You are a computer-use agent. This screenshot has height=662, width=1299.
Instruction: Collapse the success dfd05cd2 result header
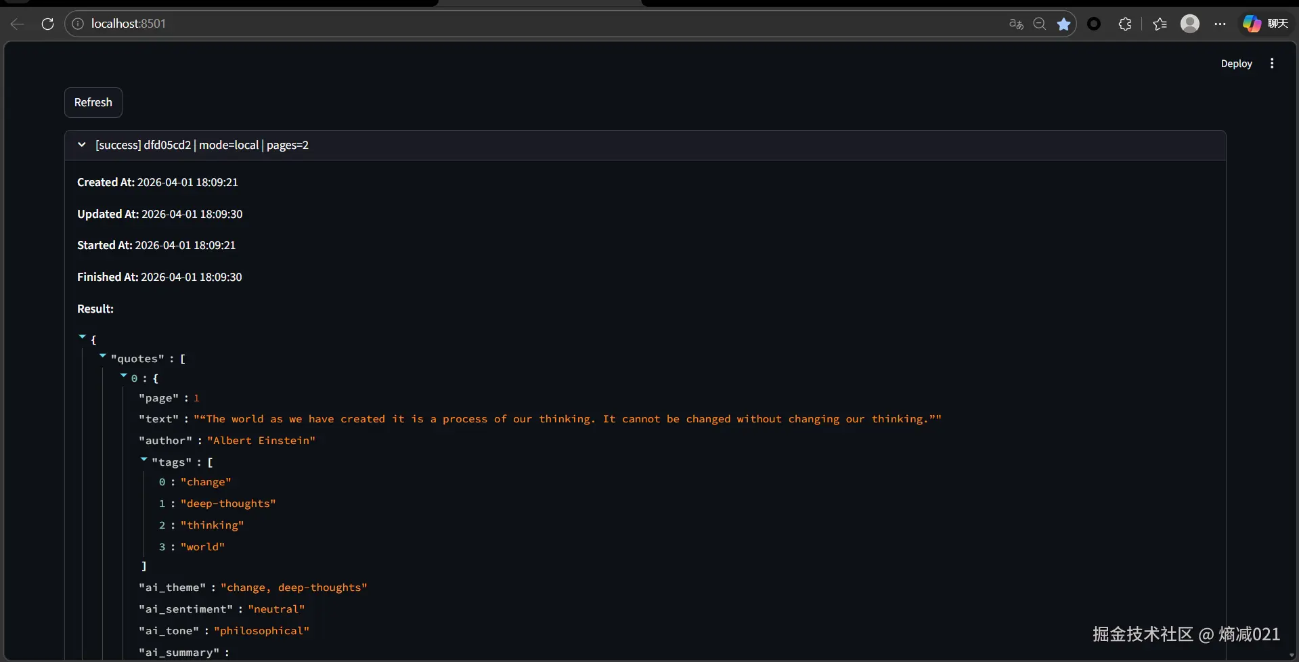pos(81,144)
